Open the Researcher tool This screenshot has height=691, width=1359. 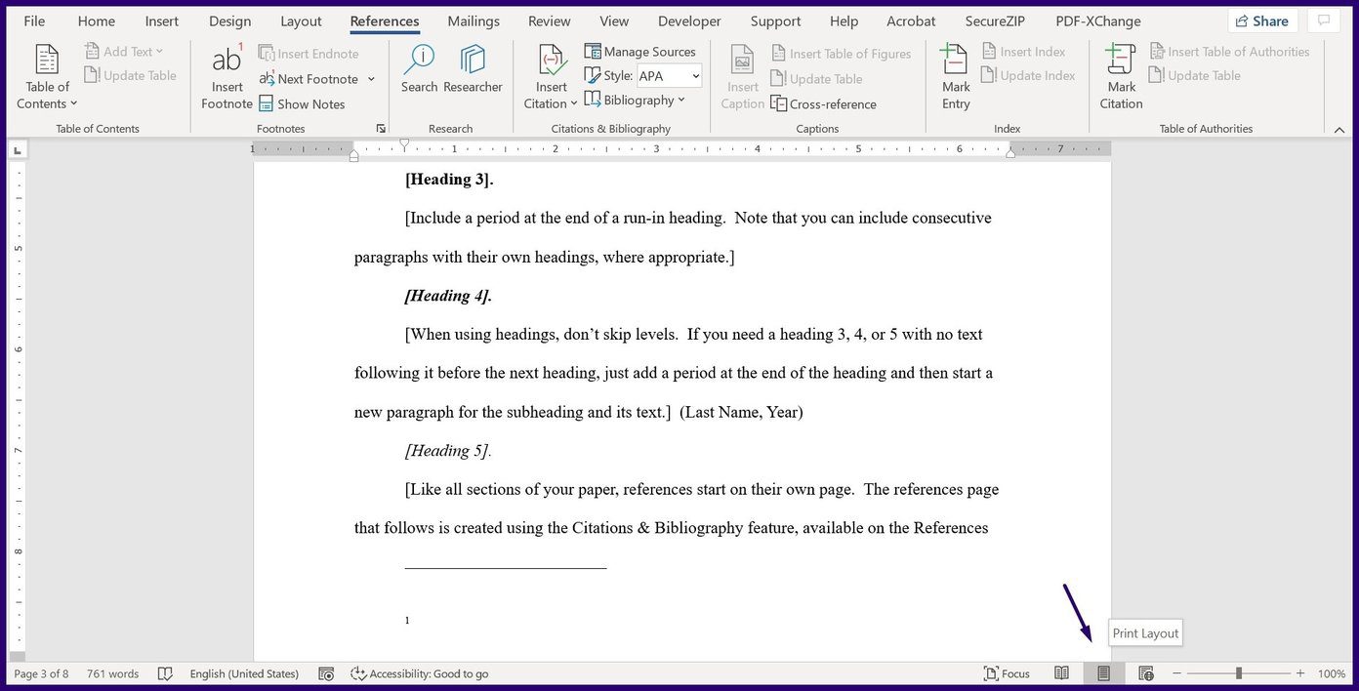click(x=473, y=69)
